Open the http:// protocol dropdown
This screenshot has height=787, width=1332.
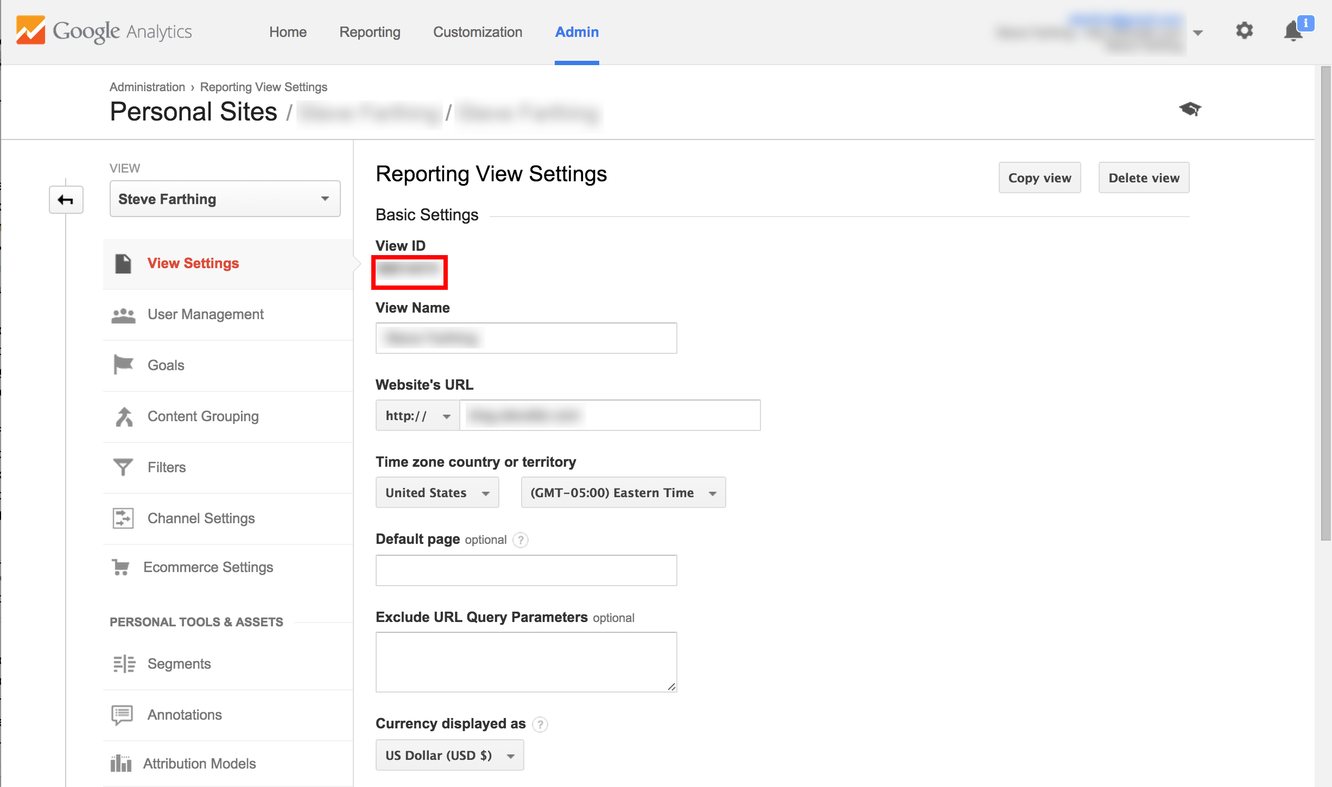[x=417, y=416]
